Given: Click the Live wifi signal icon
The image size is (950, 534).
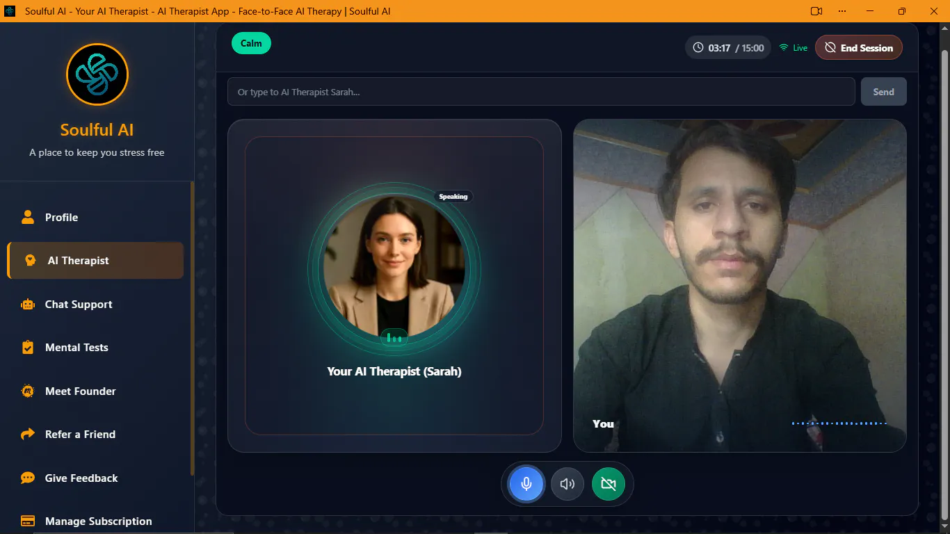Looking at the screenshot, I should [784, 48].
